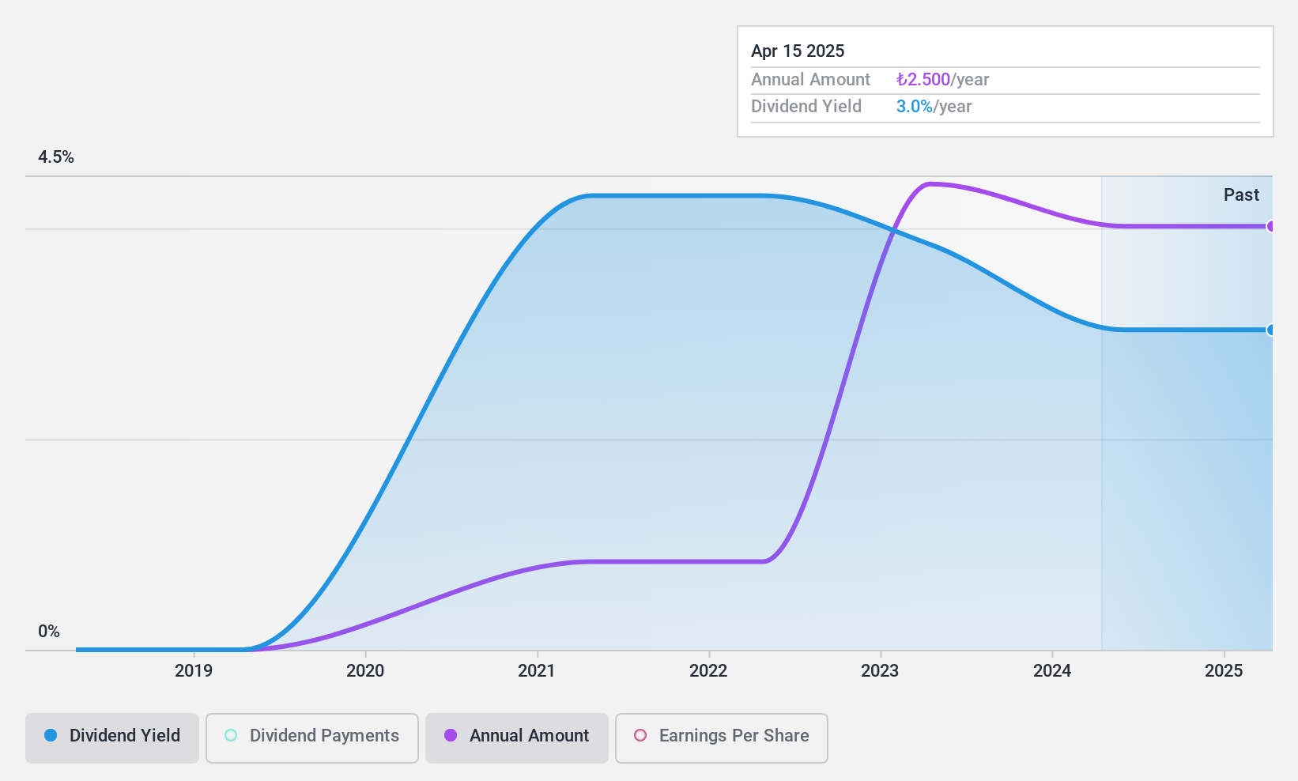The height and width of the screenshot is (781, 1298).
Task: Select the 2021 x-axis label
Action: pos(537,671)
